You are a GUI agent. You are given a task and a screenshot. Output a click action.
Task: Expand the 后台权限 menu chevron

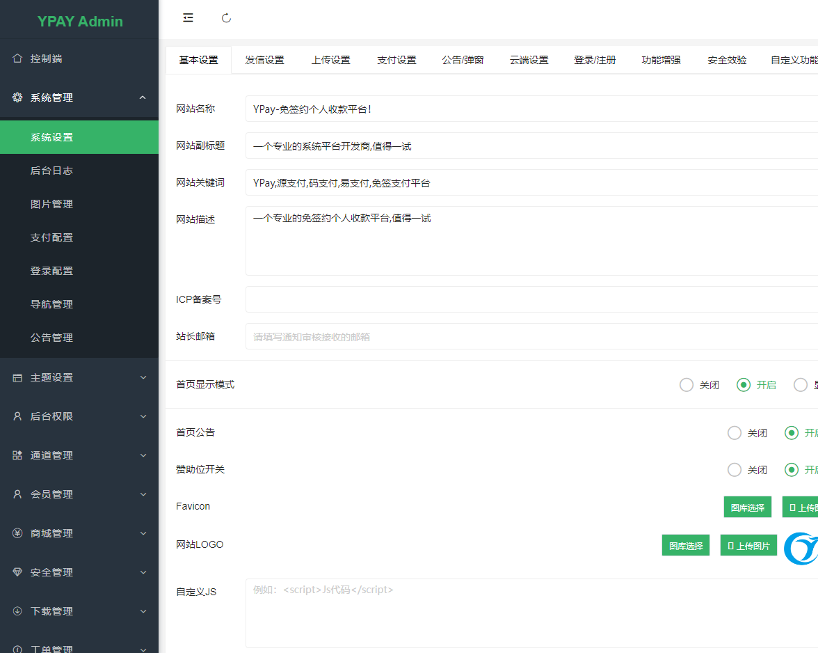click(x=143, y=416)
